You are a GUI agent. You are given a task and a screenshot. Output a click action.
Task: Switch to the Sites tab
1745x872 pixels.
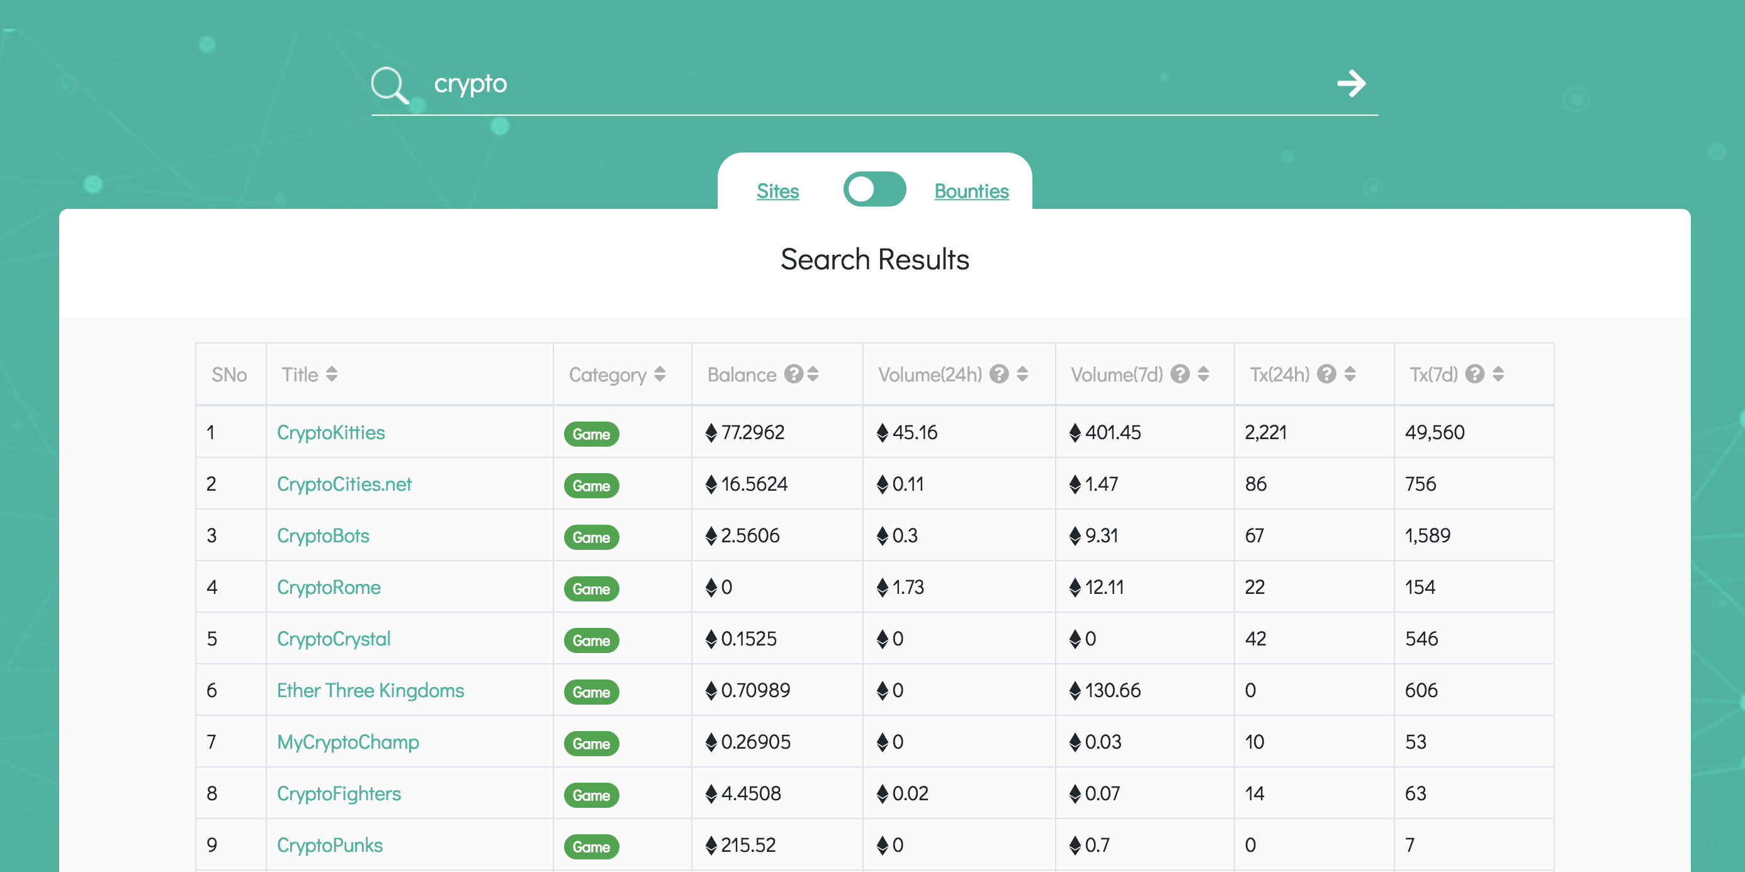coord(777,191)
